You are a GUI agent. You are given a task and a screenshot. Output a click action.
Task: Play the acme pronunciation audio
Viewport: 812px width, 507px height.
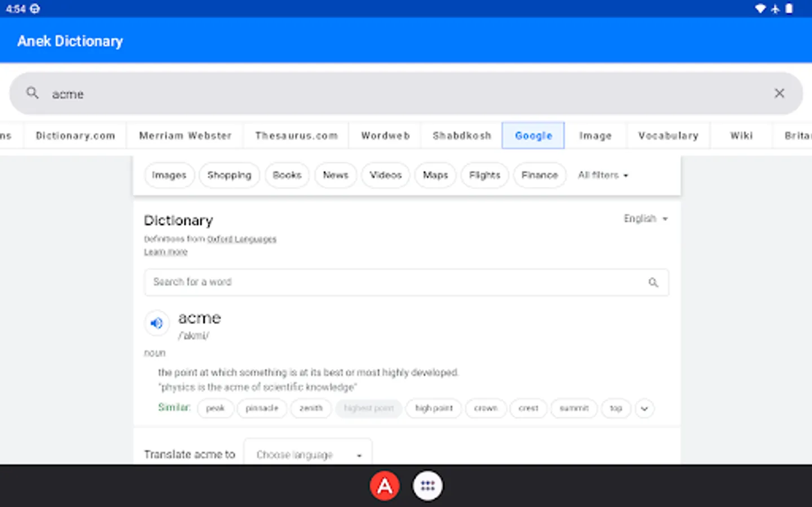click(157, 323)
